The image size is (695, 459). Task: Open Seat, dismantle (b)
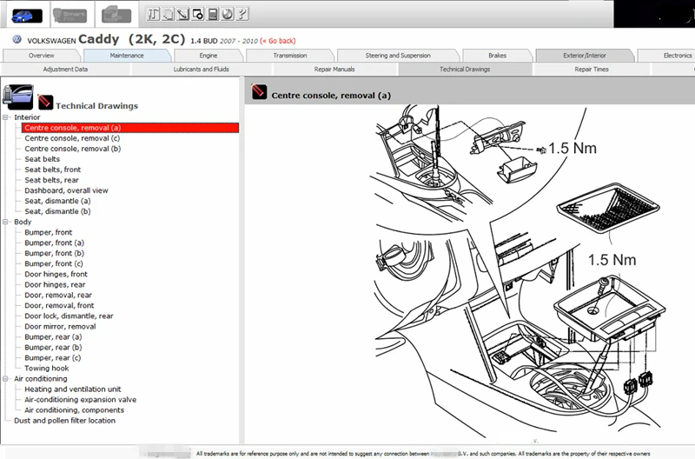[x=57, y=211]
